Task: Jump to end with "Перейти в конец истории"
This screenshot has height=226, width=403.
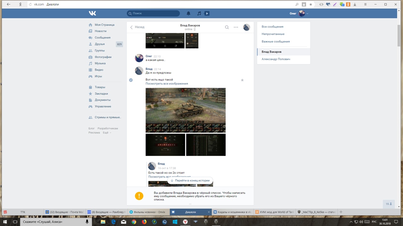Action: (190, 180)
